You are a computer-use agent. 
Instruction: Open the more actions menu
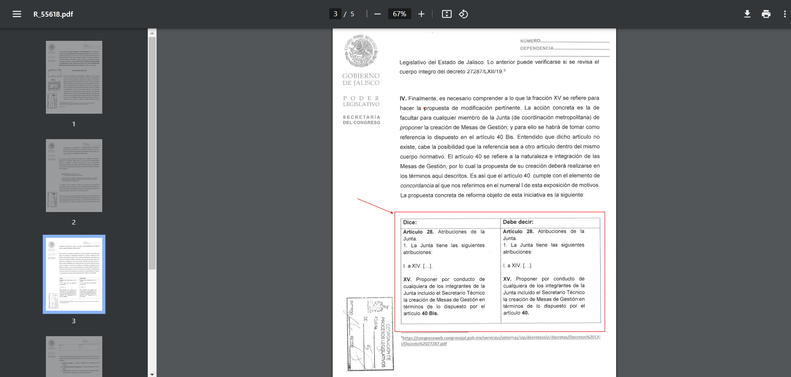tap(785, 14)
